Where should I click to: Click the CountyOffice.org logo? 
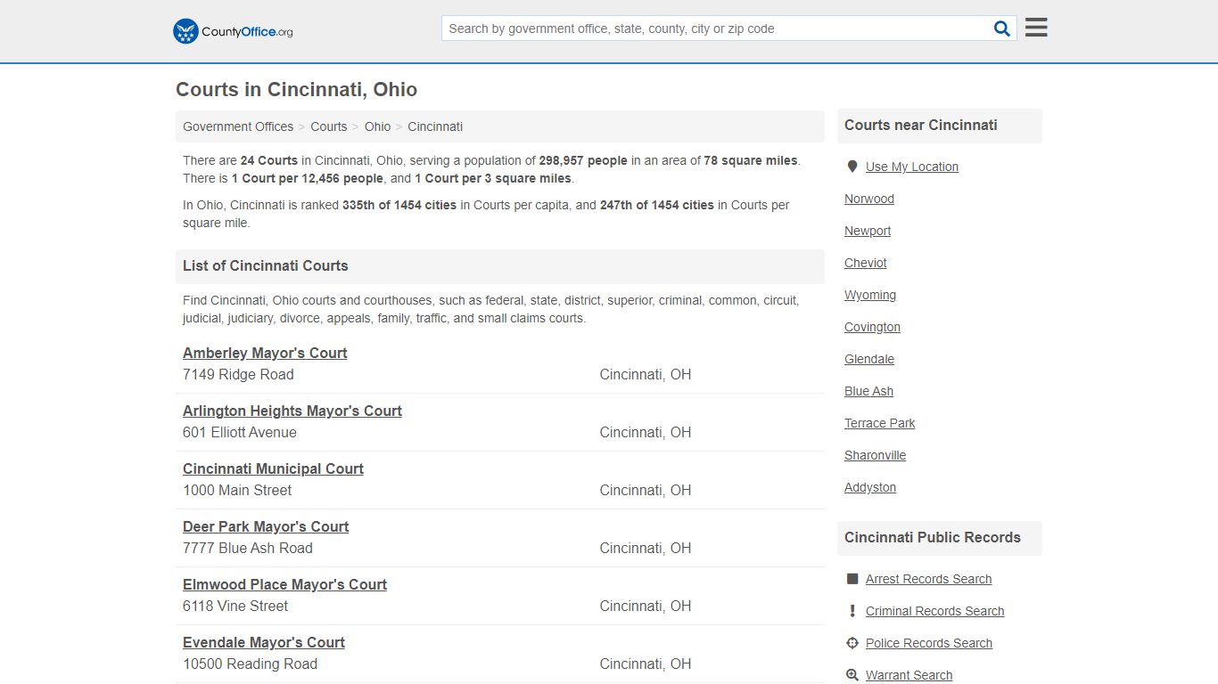233,31
